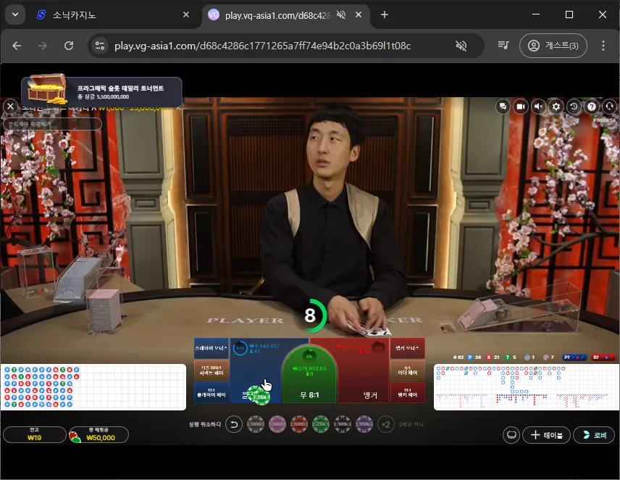Expand the banker bonus side bet
This screenshot has height=480, width=620.
(x=407, y=348)
